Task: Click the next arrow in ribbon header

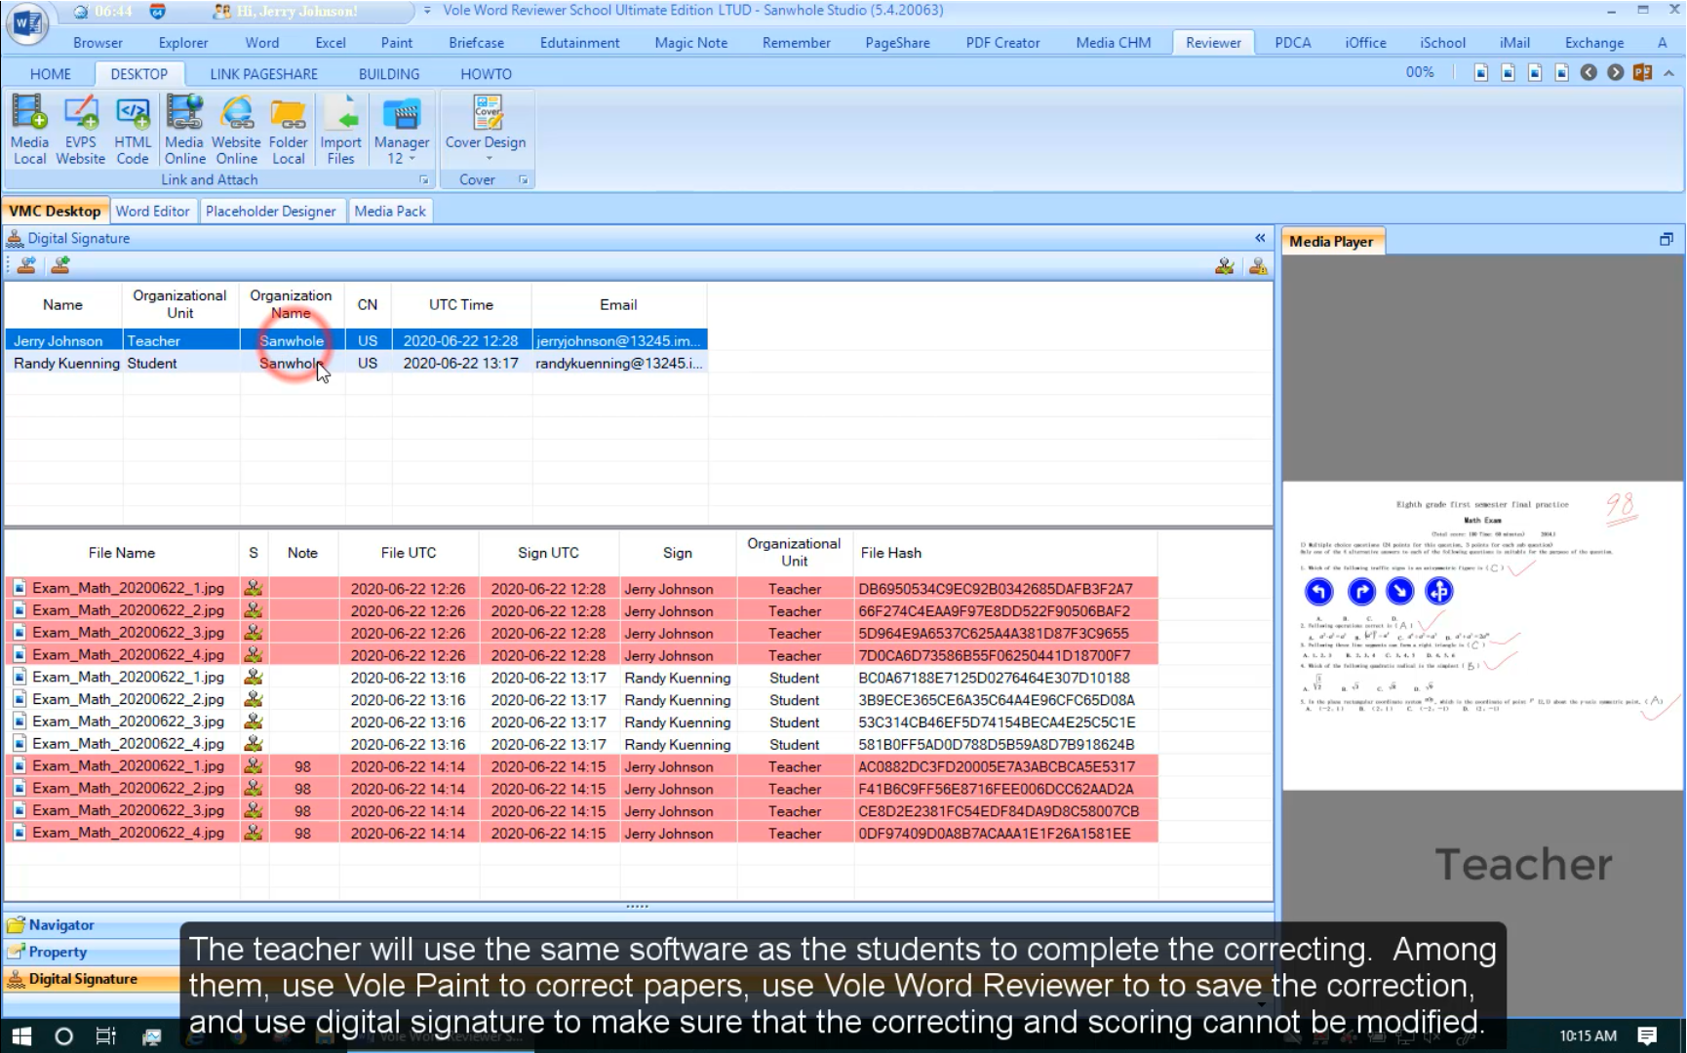Action: tap(1616, 72)
